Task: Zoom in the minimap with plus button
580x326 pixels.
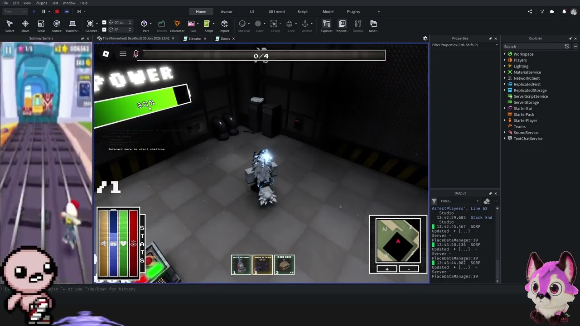Action: (387, 269)
